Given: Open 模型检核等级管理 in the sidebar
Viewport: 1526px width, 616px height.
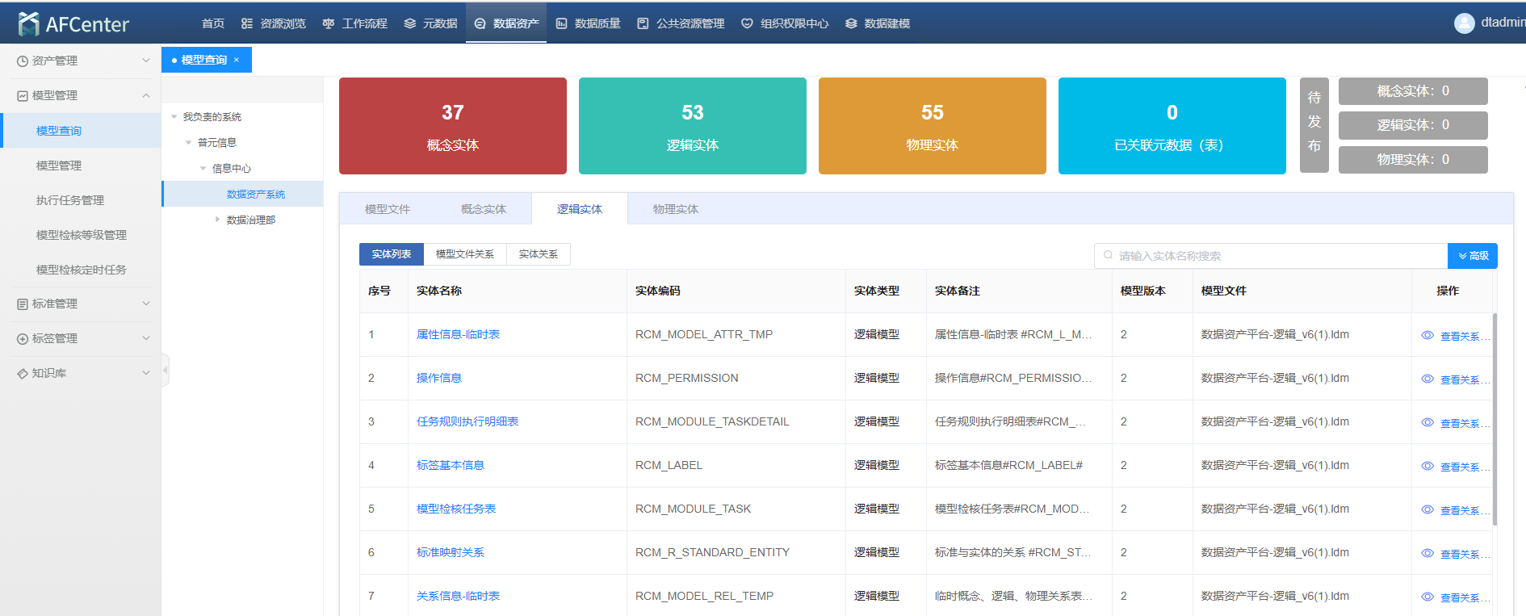Looking at the screenshot, I should coord(81,235).
